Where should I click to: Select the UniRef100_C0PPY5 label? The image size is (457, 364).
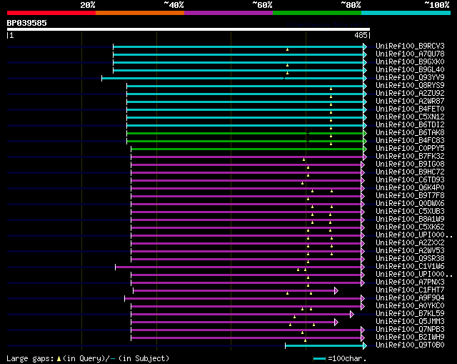pyautogui.click(x=410, y=149)
